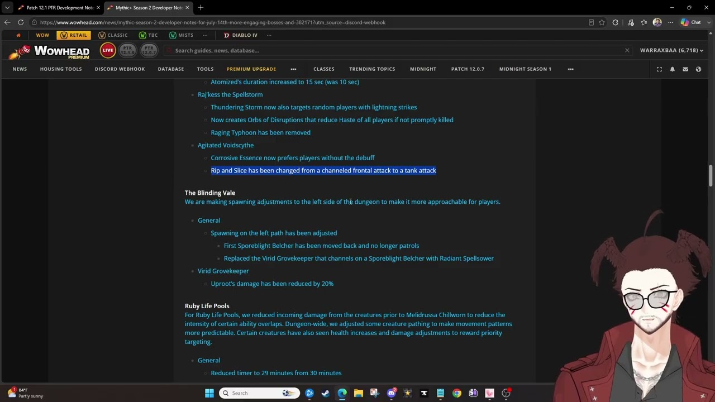Click the red LIVE realm badge
This screenshot has width=715, height=402.
click(108, 50)
